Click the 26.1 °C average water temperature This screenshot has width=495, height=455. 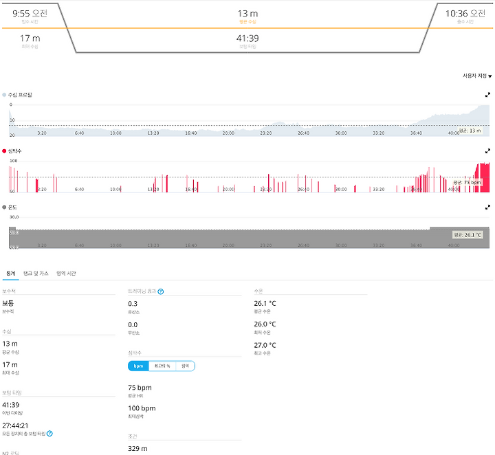[x=265, y=304]
